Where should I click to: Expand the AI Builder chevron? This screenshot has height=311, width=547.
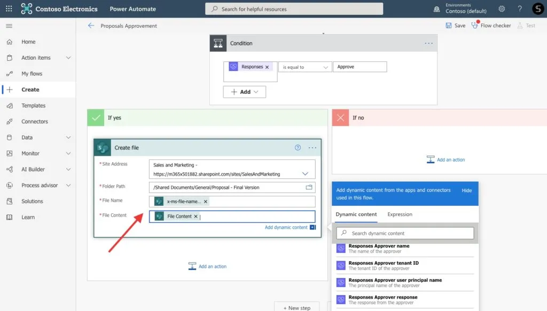[x=68, y=170]
